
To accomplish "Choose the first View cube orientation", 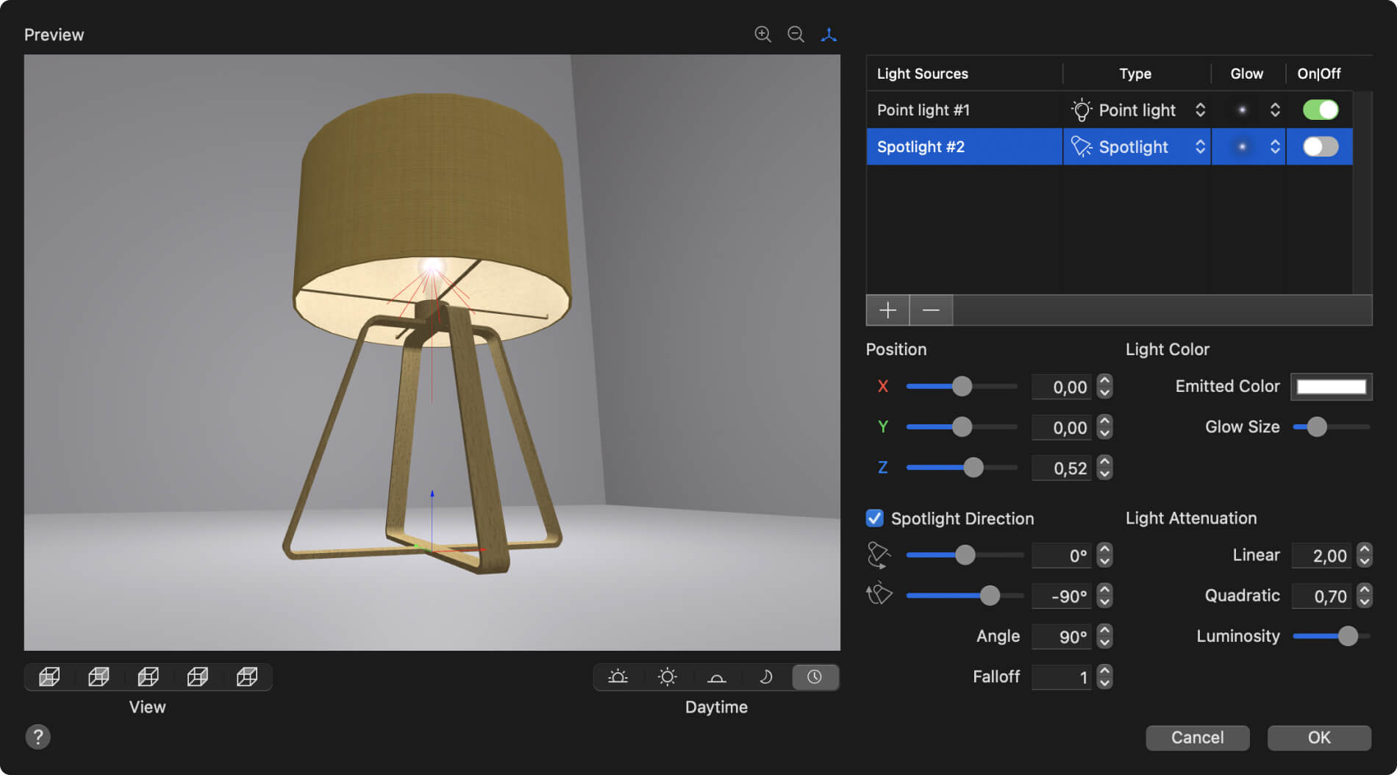I will tap(49, 676).
